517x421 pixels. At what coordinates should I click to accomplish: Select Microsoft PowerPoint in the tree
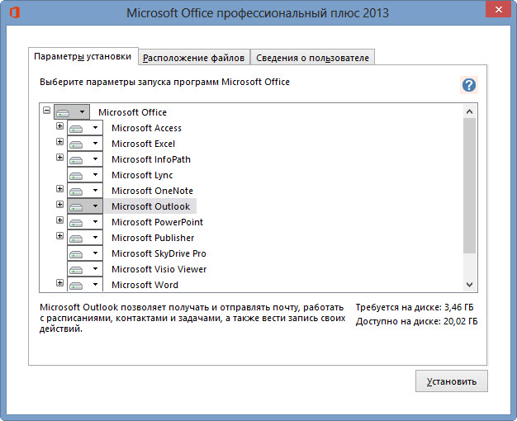click(x=157, y=222)
